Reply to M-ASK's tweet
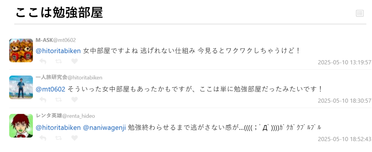 click(43, 61)
